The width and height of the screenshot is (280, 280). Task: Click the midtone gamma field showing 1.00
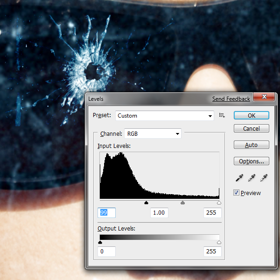click(159, 213)
